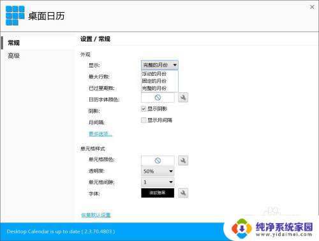Enable the 显示月间隔 checkbox
Screen dimensions: 319x241
[144, 120]
